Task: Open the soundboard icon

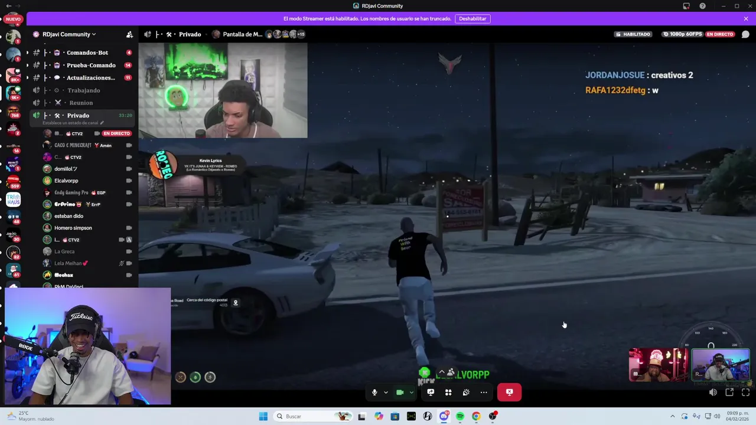Action: 466,393
